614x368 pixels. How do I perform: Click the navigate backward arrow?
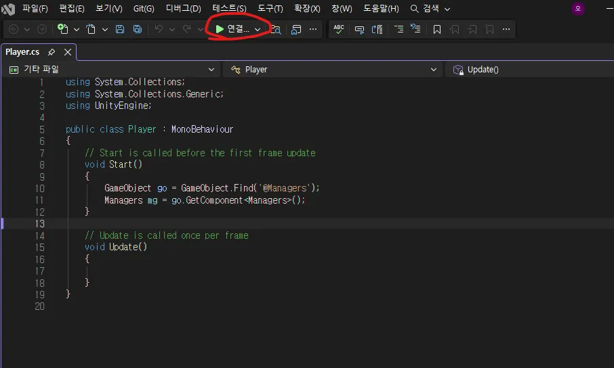14,29
